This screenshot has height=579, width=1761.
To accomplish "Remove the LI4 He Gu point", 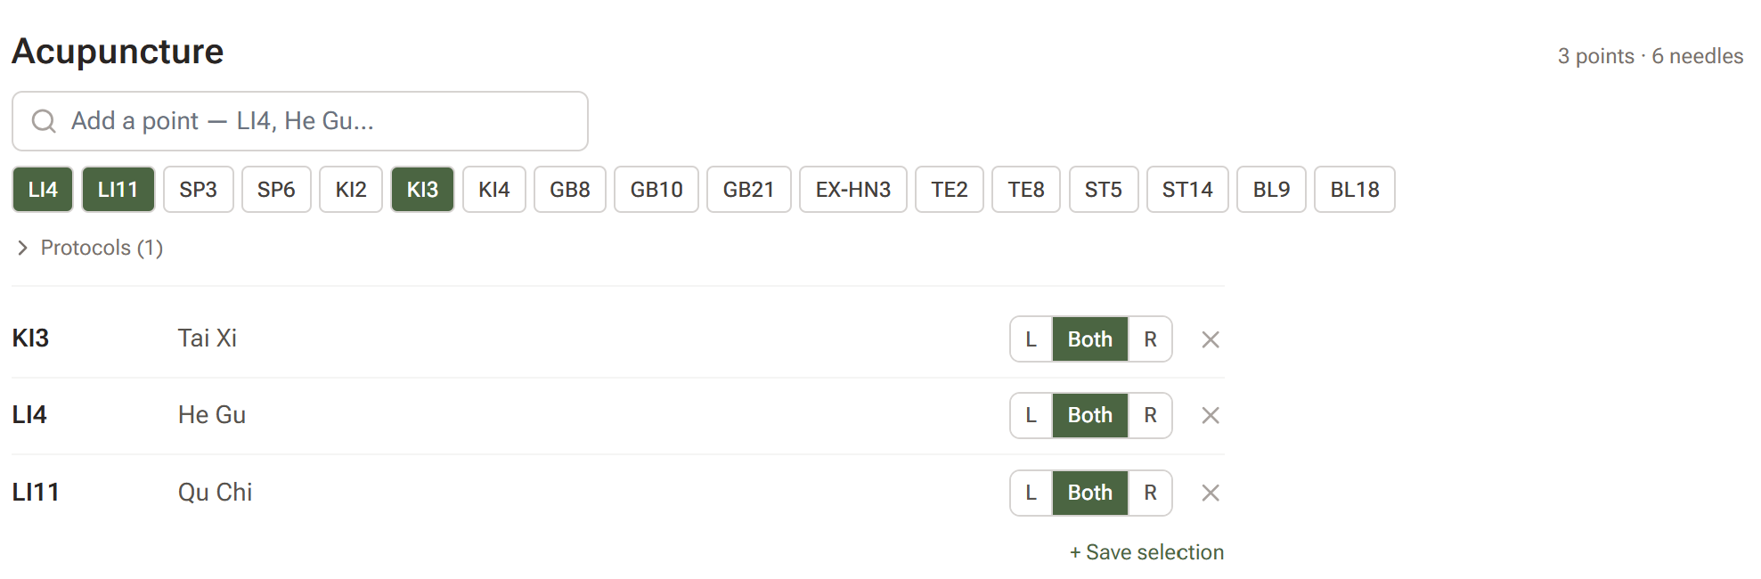I will (x=1210, y=415).
